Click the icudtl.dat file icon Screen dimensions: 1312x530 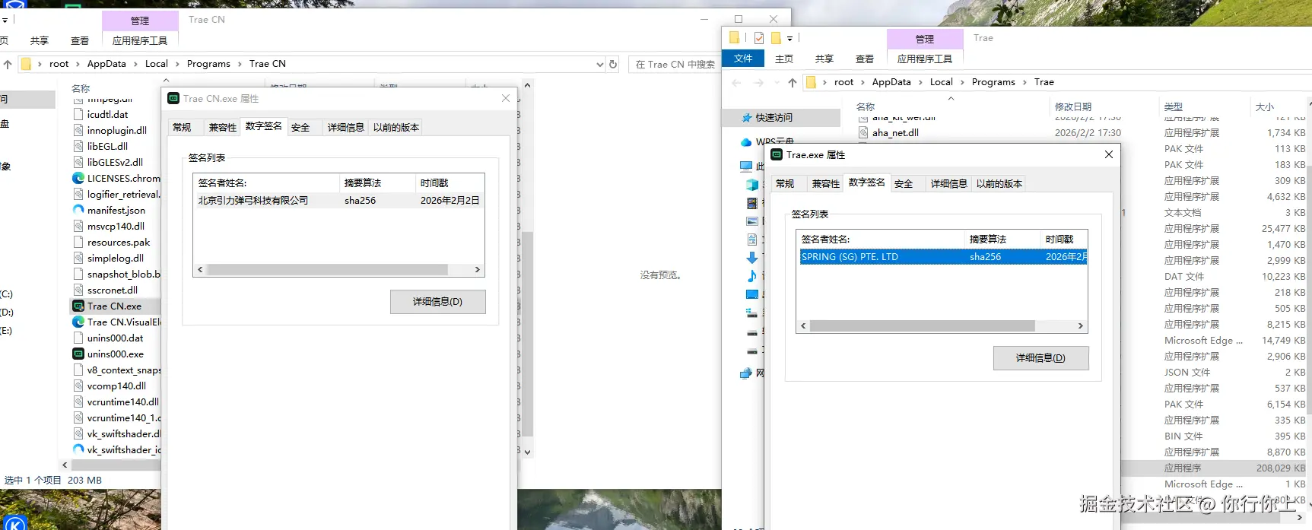(x=78, y=114)
